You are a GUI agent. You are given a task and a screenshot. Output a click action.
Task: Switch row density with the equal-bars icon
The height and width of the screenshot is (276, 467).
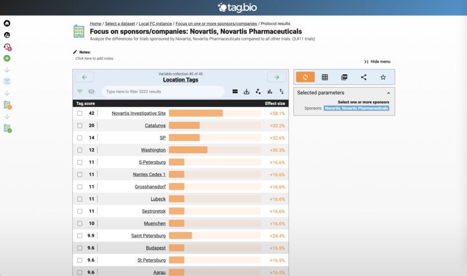point(235,92)
